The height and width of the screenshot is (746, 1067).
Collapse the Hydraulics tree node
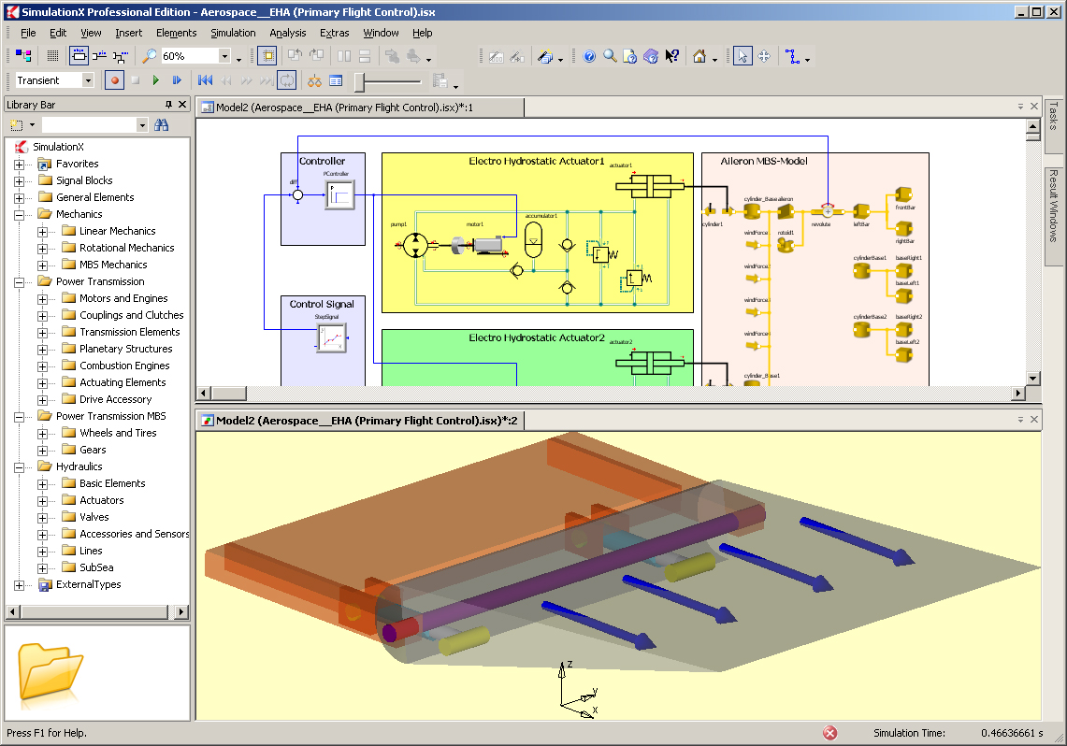(x=19, y=467)
